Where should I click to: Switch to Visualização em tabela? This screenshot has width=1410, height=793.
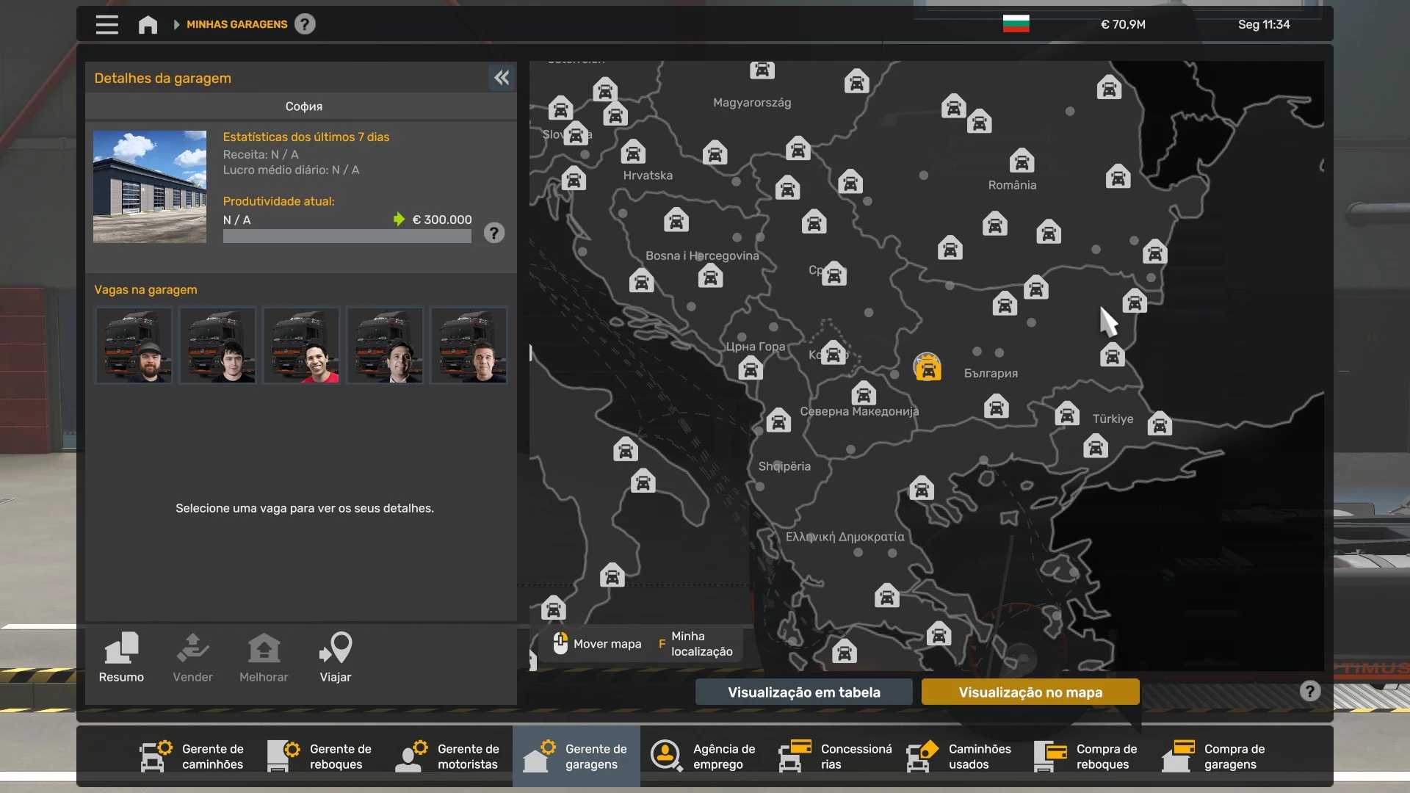[804, 692]
